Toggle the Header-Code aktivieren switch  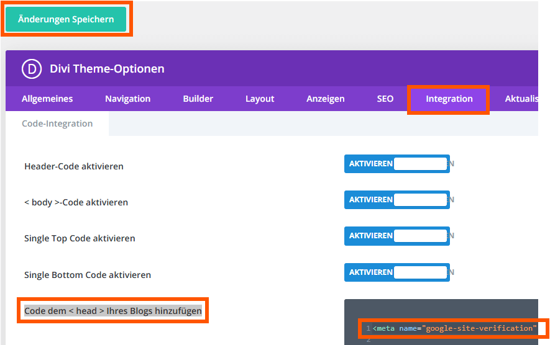[396, 164]
